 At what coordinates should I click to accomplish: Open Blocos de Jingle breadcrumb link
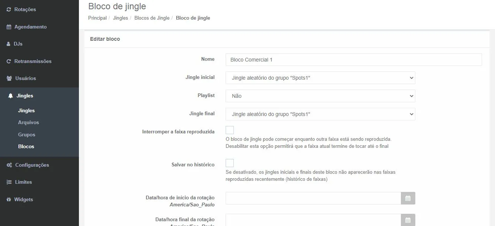click(152, 18)
